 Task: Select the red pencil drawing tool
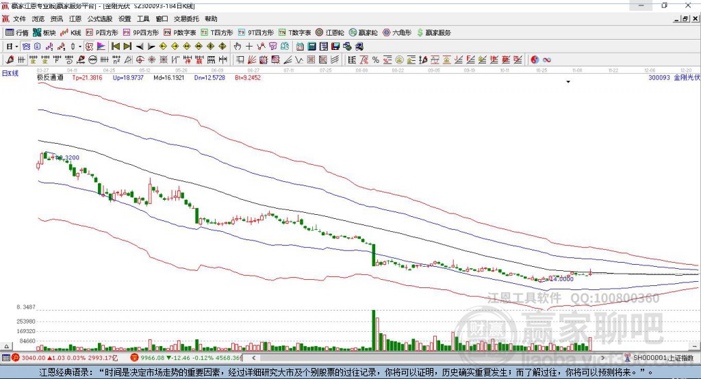tap(10, 60)
